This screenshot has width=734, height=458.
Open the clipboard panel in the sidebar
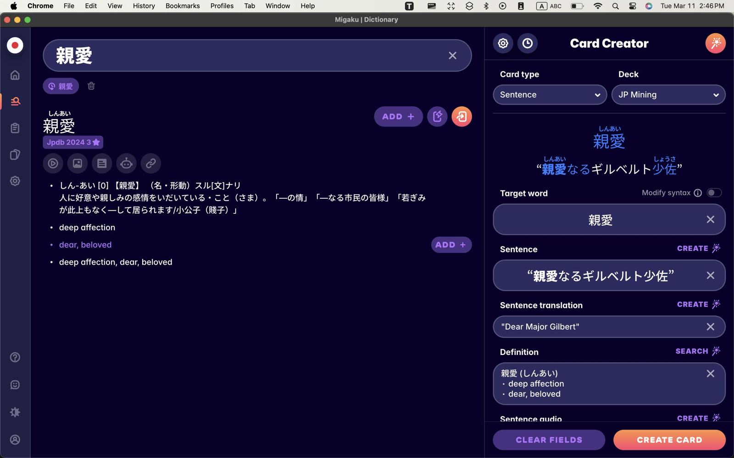pos(15,128)
